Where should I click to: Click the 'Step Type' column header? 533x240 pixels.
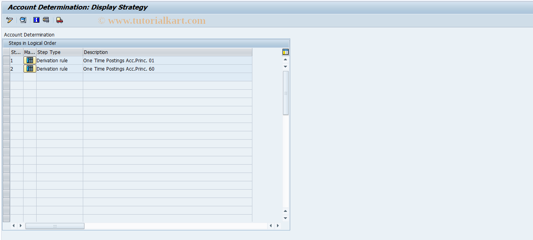point(60,52)
